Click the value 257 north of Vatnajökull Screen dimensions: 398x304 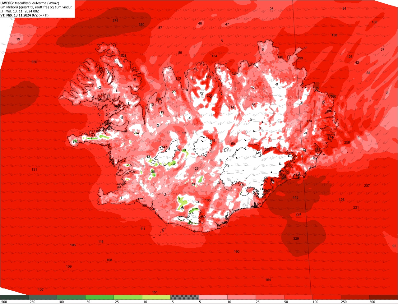point(267,150)
